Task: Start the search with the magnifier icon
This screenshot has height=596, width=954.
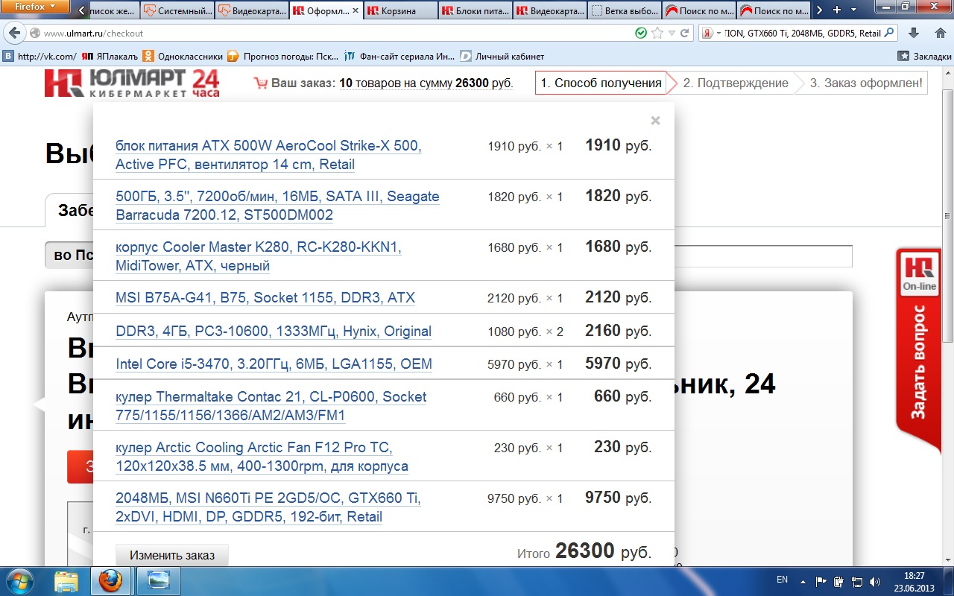Action: (x=890, y=34)
